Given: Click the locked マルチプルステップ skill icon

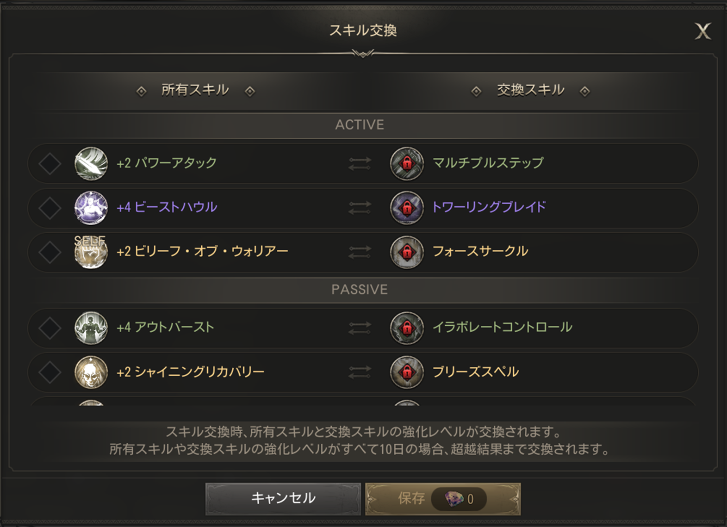Looking at the screenshot, I should (407, 163).
